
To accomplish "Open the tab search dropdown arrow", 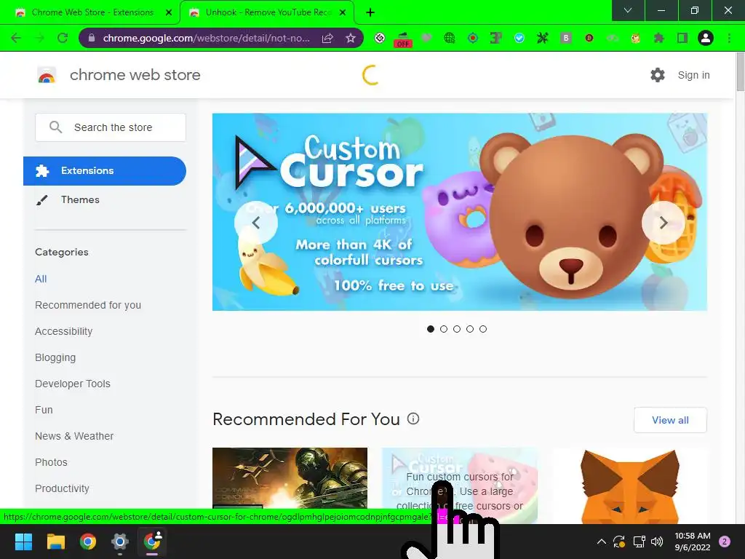I will pyautogui.click(x=628, y=10).
